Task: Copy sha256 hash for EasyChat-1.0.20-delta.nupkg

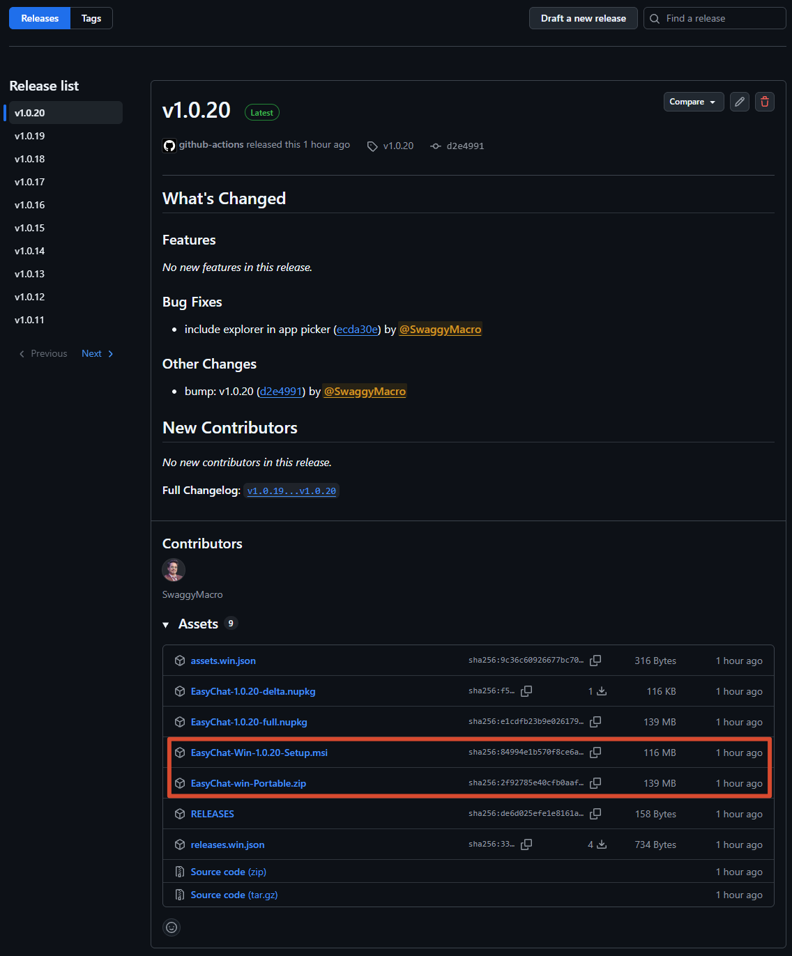Action: click(526, 691)
